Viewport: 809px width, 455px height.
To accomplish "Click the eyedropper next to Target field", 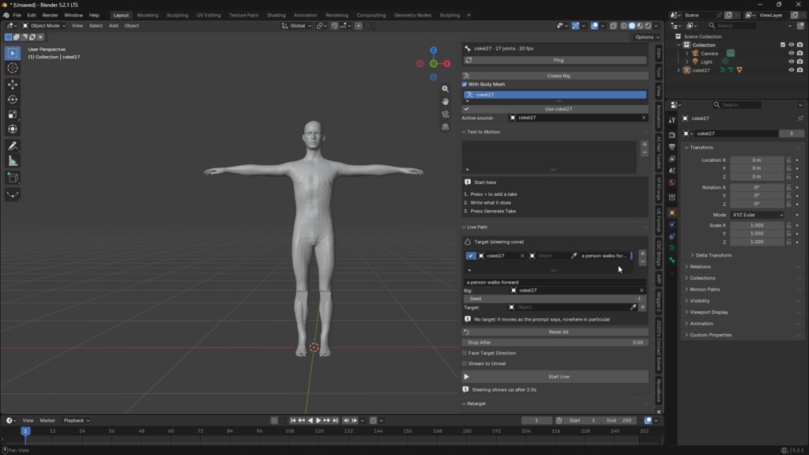I will 633,307.
